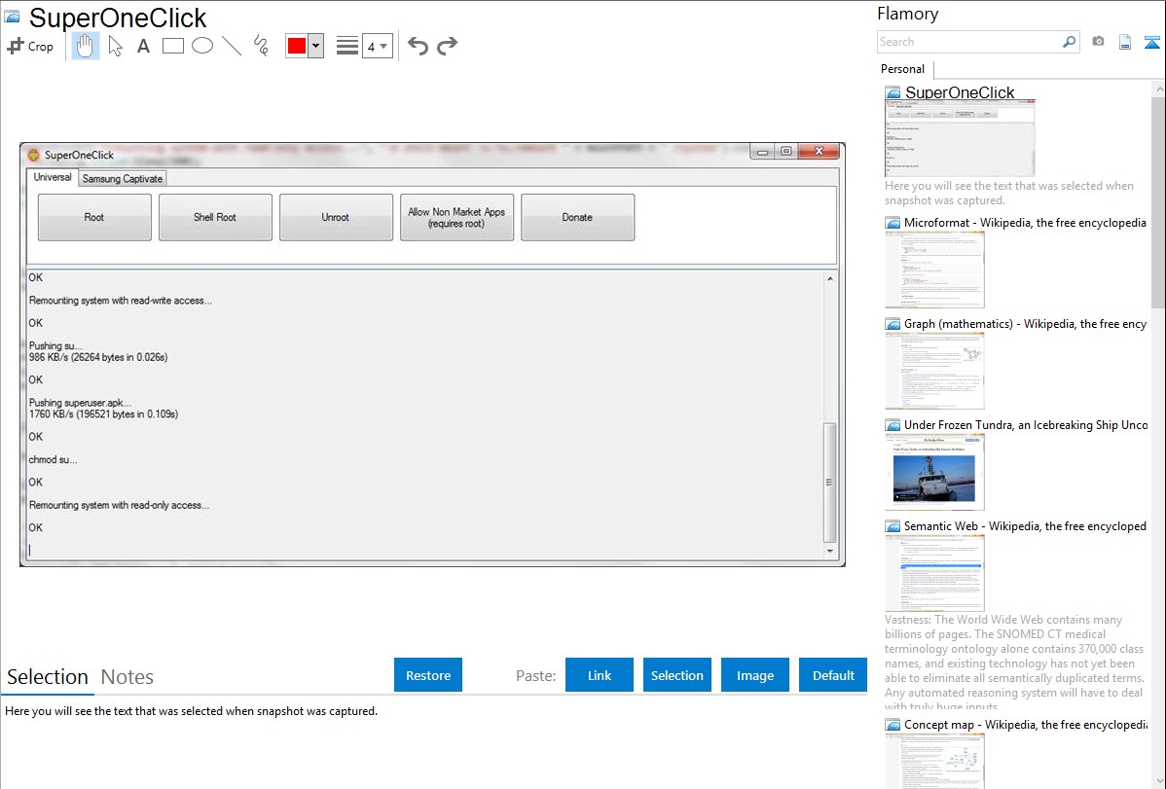Click the document icon beside the camera

coord(1125,42)
